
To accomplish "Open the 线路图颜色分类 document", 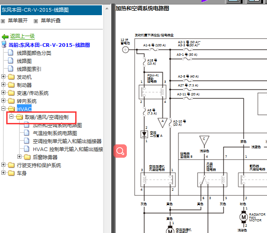I will coord(34,53).
